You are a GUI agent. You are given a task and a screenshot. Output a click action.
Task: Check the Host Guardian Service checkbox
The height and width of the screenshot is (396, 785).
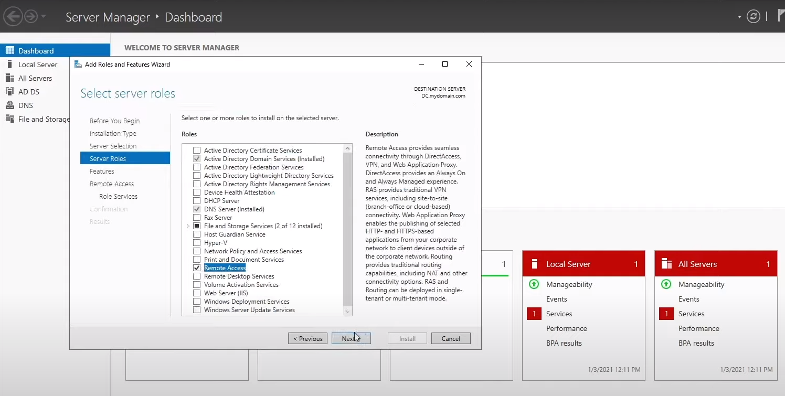pos(197,234)
